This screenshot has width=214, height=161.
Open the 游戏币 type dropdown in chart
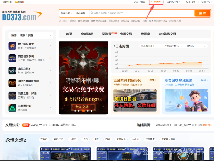coord(196,46)
